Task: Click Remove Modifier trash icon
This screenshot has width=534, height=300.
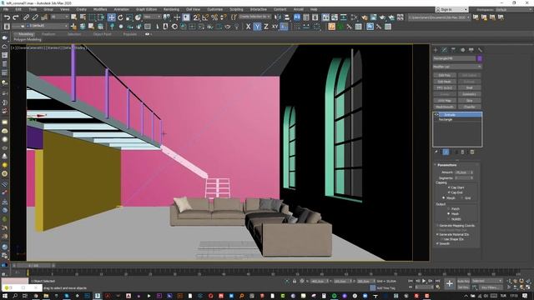Action: click(462, 152)
